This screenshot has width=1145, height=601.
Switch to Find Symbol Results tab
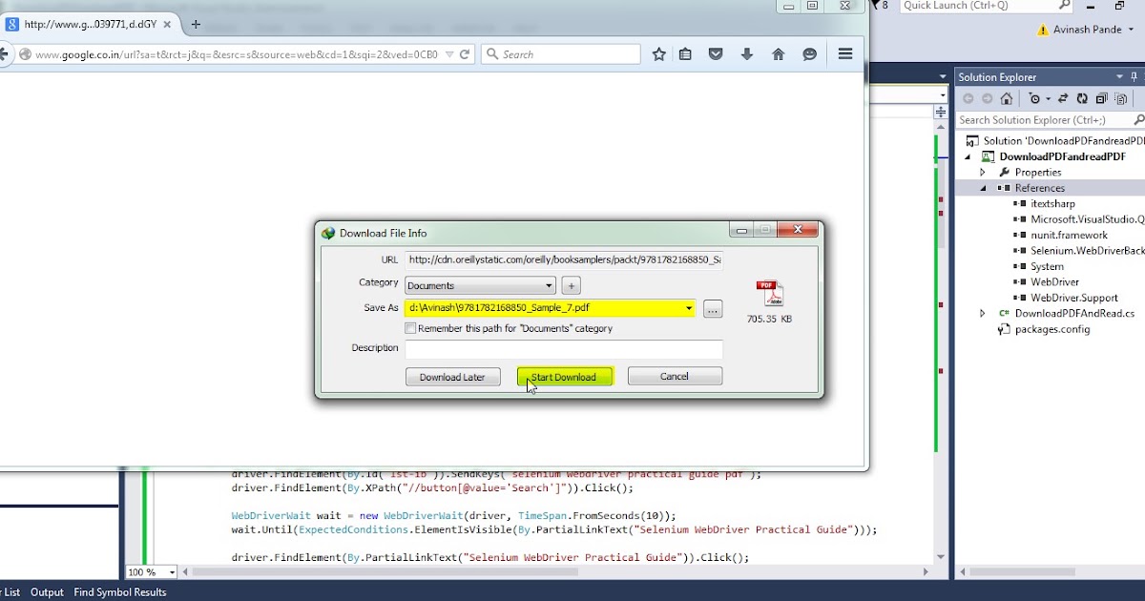coord(120,592)
